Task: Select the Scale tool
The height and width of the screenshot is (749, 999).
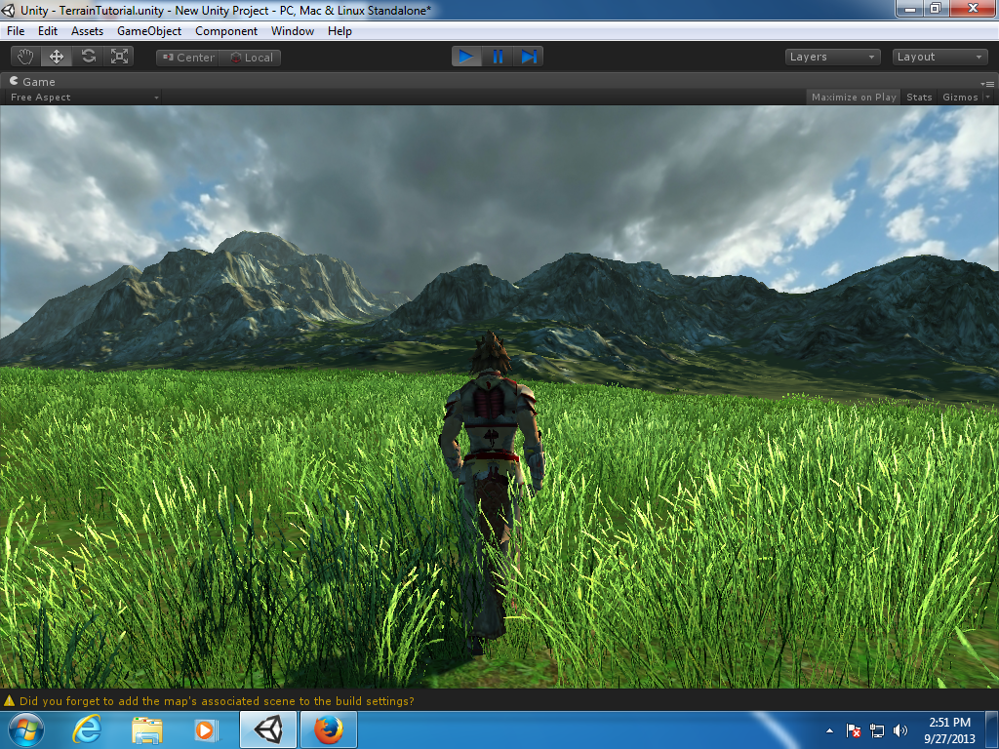Action: tap(119, 57)
